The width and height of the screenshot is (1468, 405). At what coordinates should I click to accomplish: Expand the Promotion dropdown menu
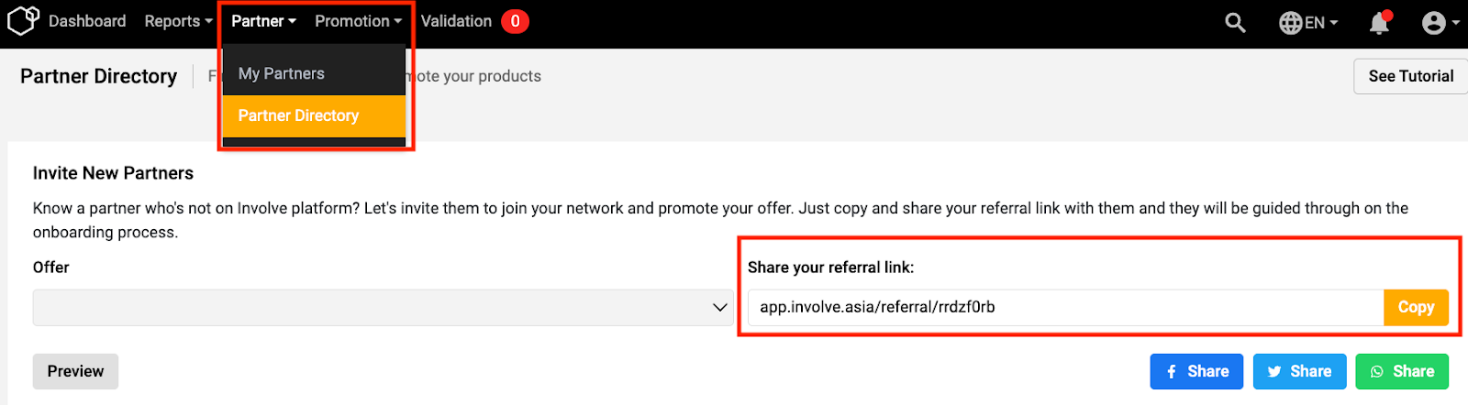(358, 21)
